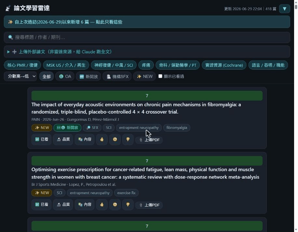Screen dimensions: 298x232
Task: Select 疼痛 category tab
Action: 146,65
